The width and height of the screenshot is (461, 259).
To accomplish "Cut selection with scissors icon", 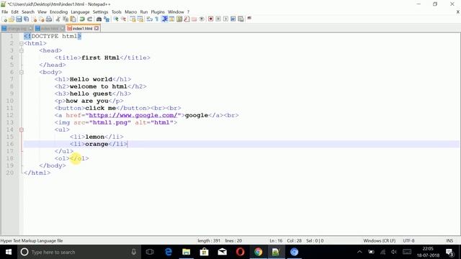I will pyautogui.click(x=58, y=19).
